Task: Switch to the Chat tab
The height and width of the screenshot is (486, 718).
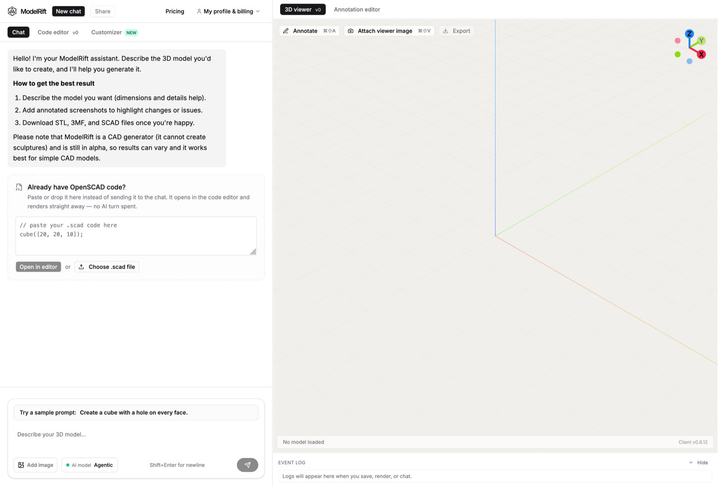Action: tap(18, 32)
